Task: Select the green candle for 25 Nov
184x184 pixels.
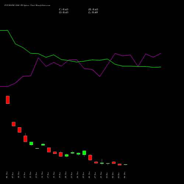Action: (84, 153)
